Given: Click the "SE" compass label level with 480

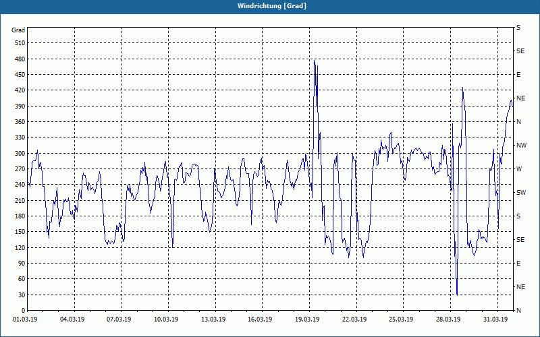Looking at the screenshot, I should point(520,51).
